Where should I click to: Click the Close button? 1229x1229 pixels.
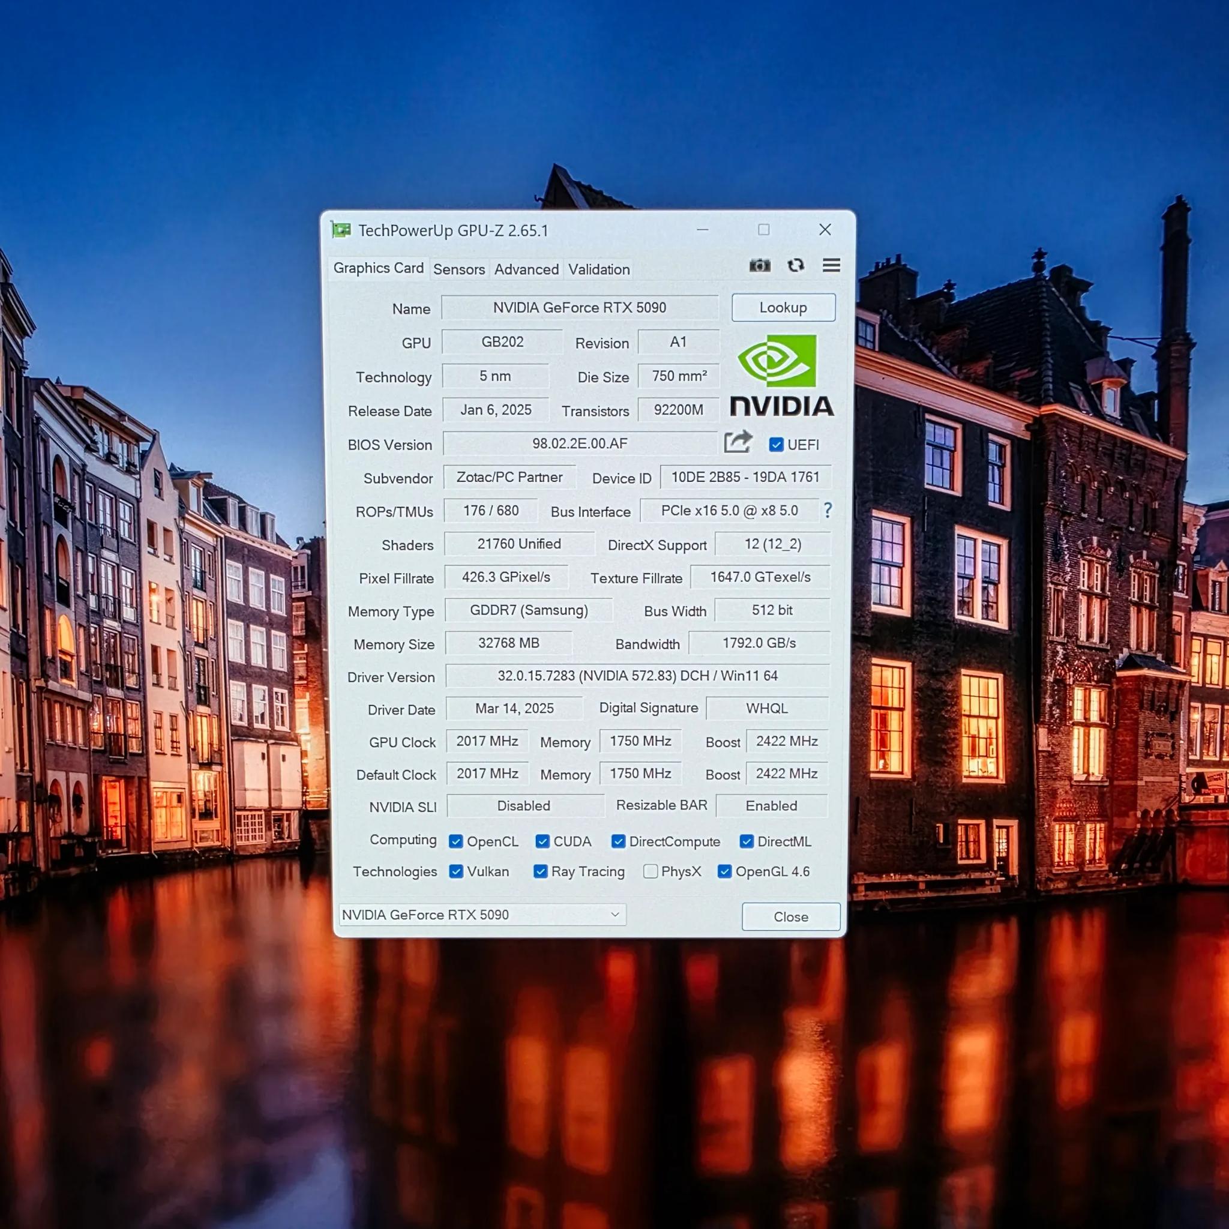791,917
